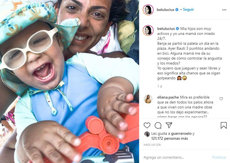
Task: Open the belulucius username in the header
Action: click(165, 10)
